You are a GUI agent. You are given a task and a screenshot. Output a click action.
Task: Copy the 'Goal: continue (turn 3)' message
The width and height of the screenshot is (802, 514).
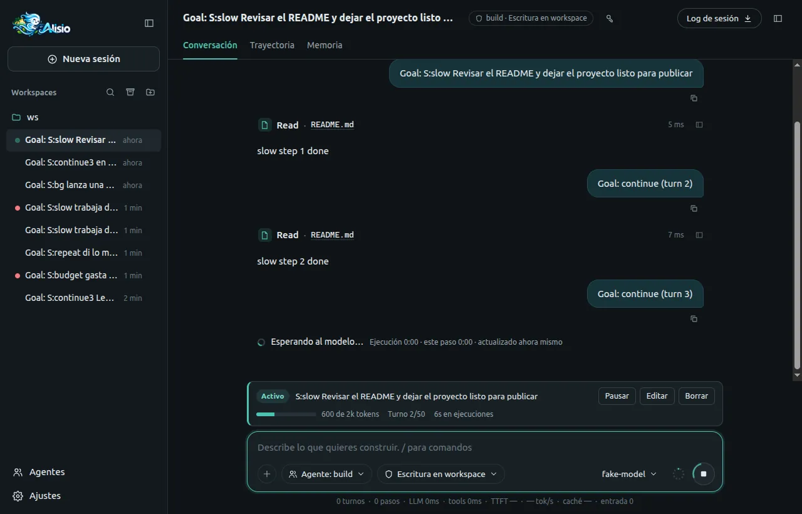tap(694, 319)
